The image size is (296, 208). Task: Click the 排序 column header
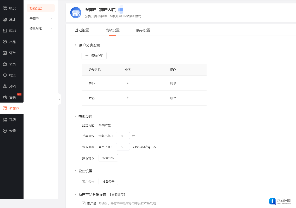[128, 70]
